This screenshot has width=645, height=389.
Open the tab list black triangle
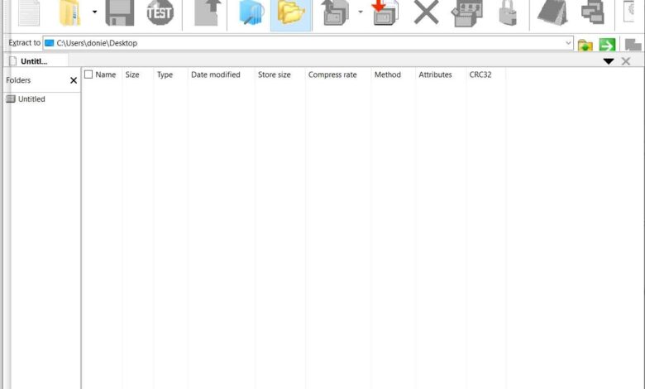point(609,61)
